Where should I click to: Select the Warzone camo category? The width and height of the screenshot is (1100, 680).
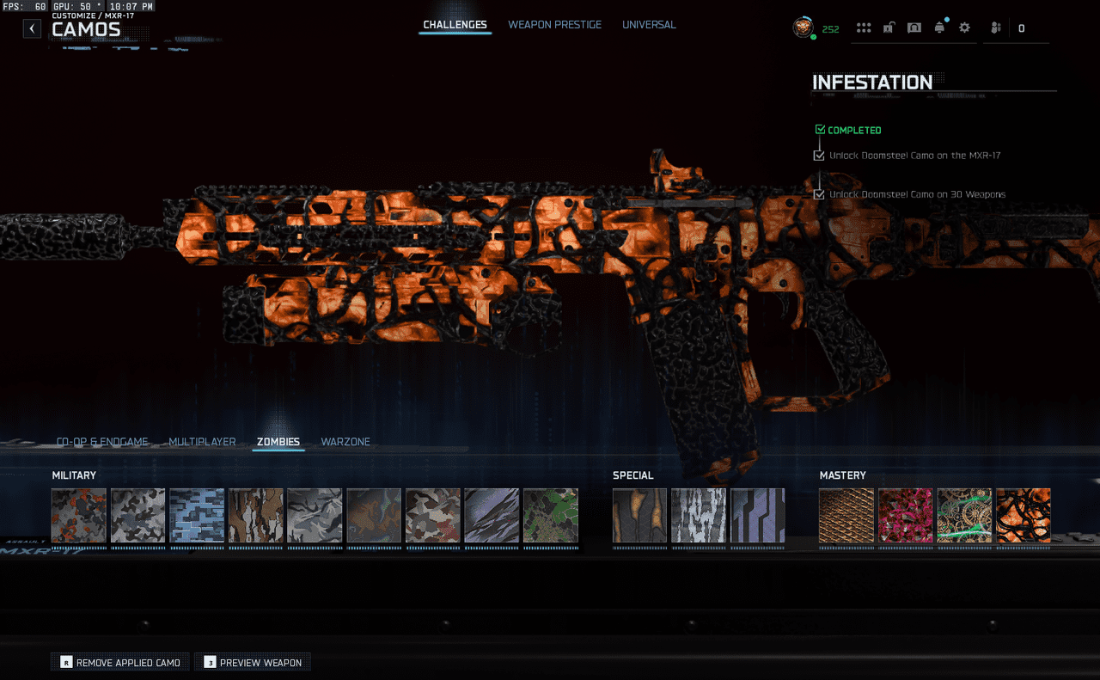pyautogui.click(x=345, y=442)
